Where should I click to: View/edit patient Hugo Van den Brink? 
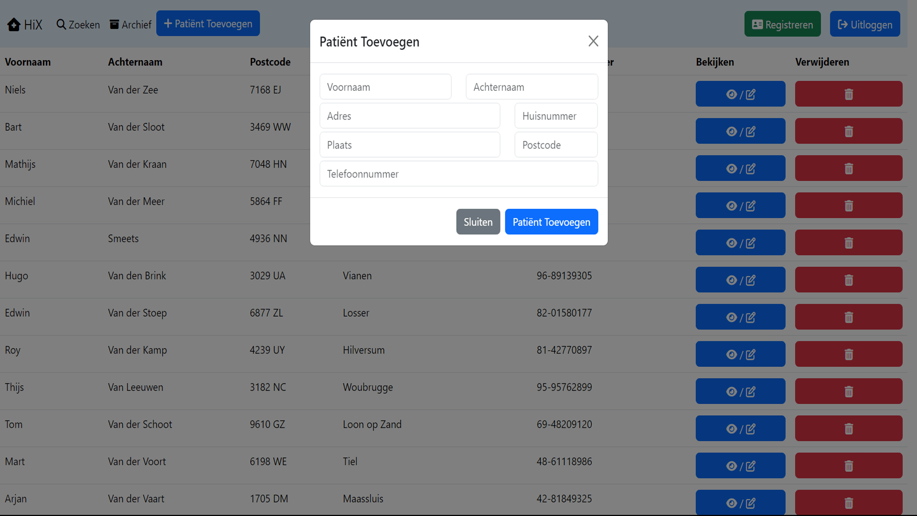pyautogui.click(x=740, y=280)
